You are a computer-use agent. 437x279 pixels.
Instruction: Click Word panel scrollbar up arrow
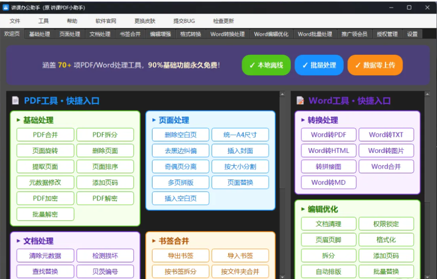(x=427, y=94)
